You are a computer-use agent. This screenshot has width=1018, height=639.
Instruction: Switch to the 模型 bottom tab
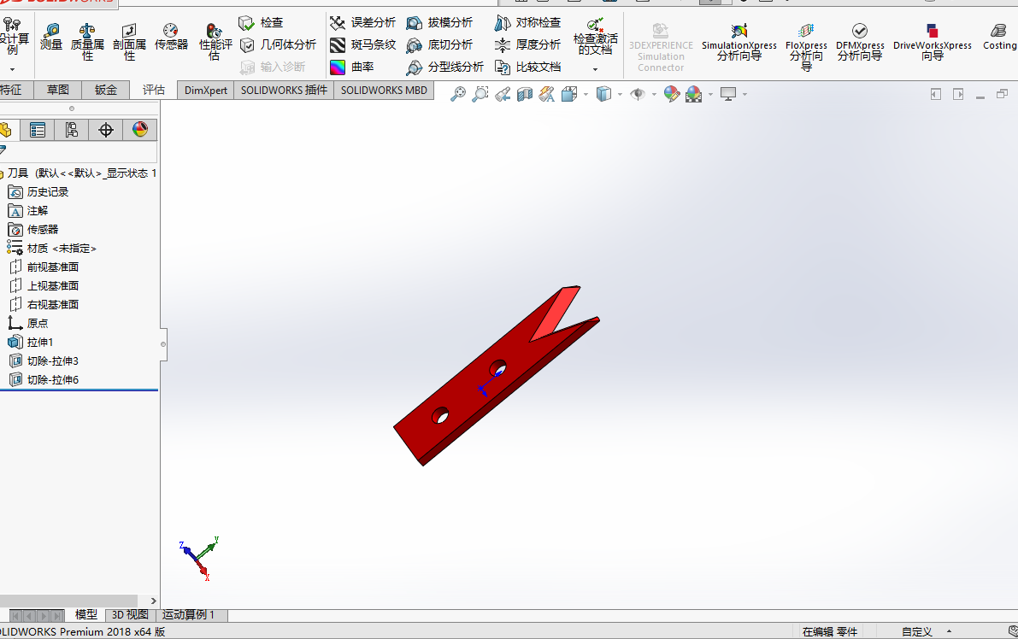point(86,615)
